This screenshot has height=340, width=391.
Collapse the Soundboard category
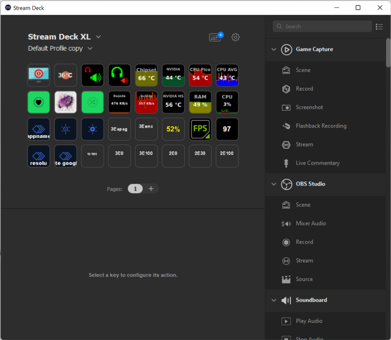[x=274, y=300]
